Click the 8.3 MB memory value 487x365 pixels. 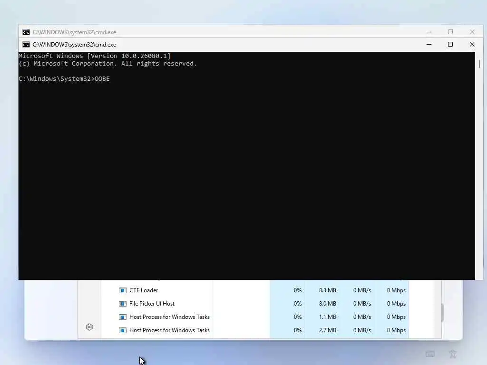327,290
